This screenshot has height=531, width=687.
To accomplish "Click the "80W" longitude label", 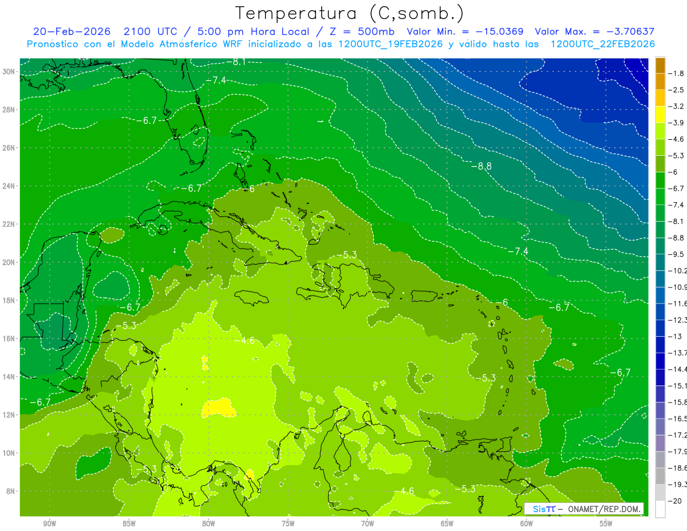I will click(208, 524).
